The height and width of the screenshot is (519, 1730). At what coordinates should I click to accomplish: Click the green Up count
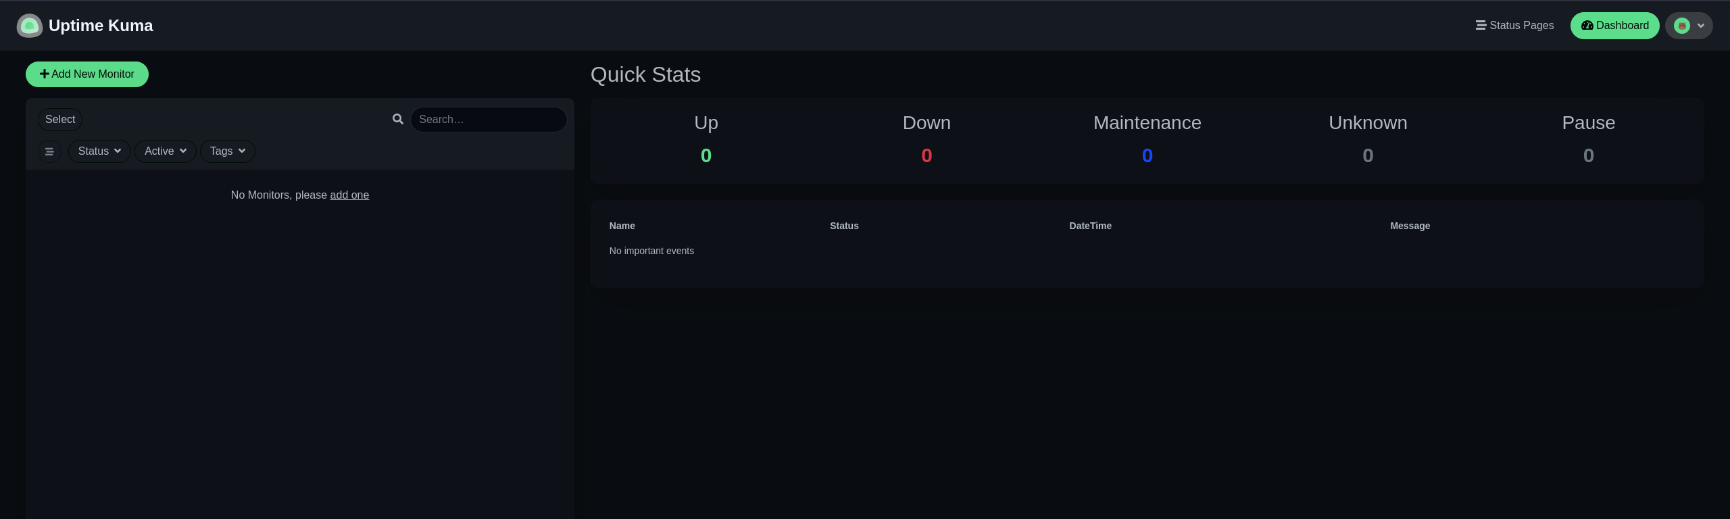click(706, 156)
